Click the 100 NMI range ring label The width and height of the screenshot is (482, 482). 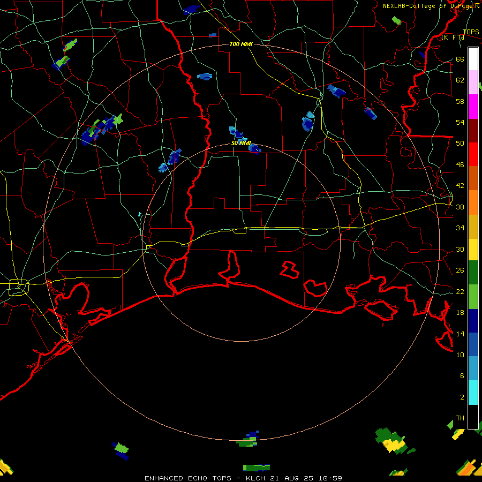tap(242, 44)
